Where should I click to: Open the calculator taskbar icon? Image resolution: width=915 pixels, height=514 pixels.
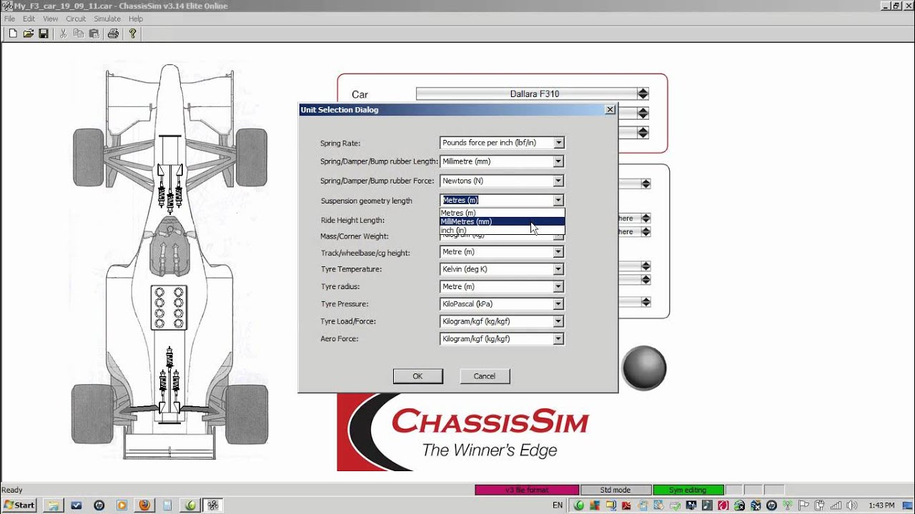click(x=167, y=505)
